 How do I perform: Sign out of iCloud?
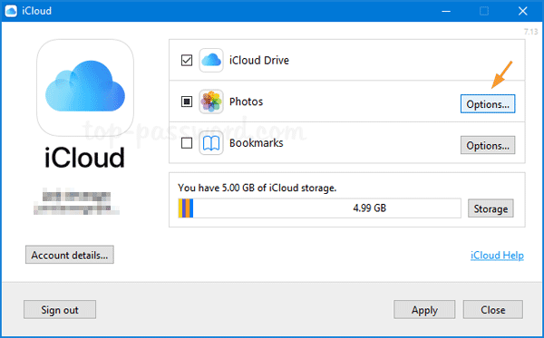point(60,309)
